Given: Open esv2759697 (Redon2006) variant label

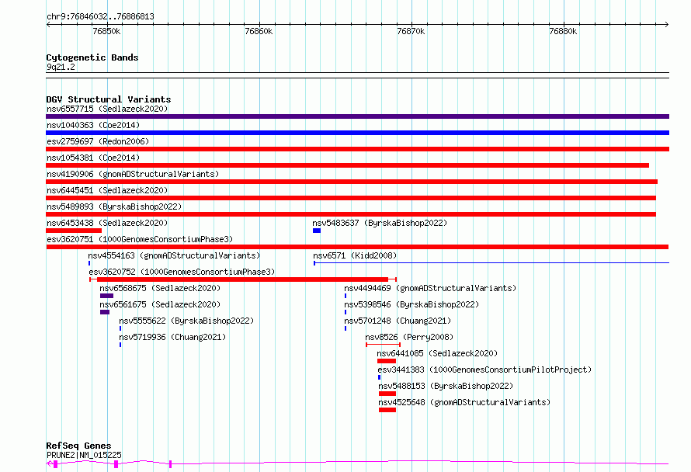Looking at the screenshot, I should coord(98,141).
